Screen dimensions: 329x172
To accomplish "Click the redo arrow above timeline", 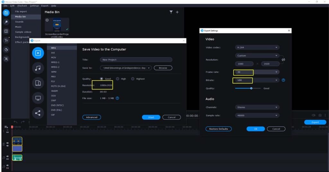I will 23,122.
